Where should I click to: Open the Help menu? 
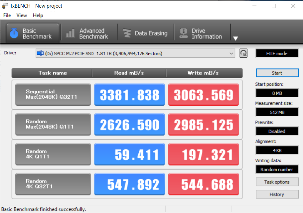(x=38, y=15)
